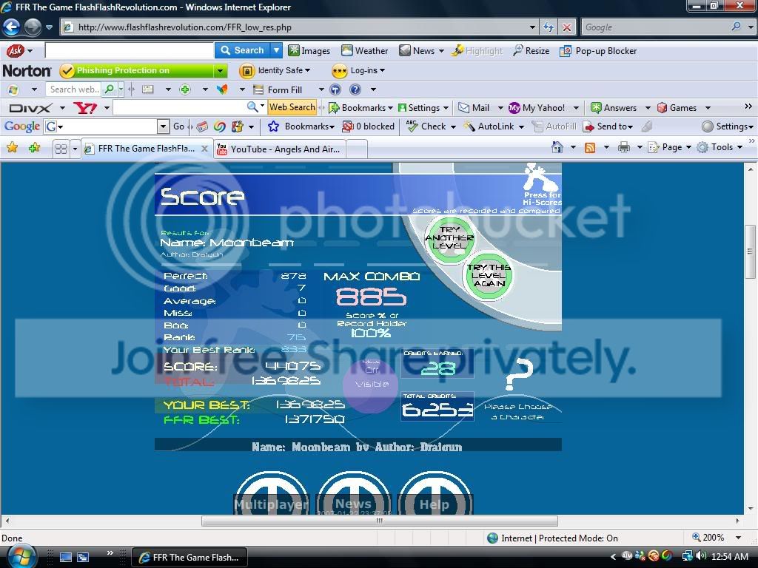The image size is (758, 568).
Task: Expand the Identity Safe dropdown
Action: 275,71
